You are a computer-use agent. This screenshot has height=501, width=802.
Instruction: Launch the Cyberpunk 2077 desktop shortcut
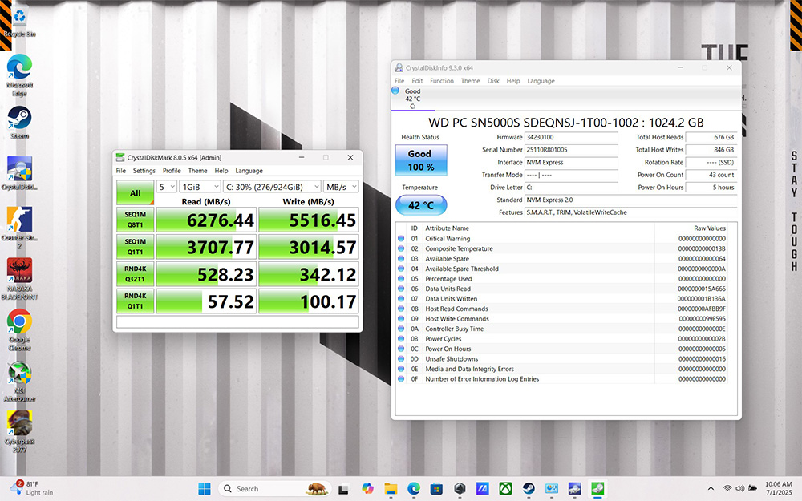coord(19,432)
